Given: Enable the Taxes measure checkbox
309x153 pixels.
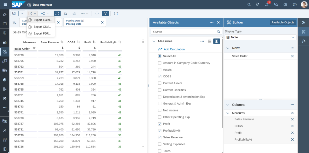Looking at the screenshot, I should click(x=159, y=151).
